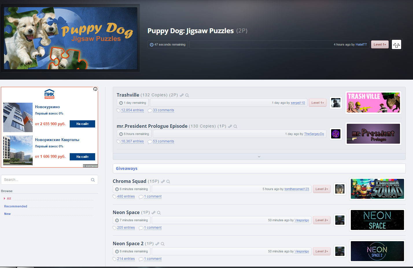Open the Trashville game thumbnail

point(373,102)
